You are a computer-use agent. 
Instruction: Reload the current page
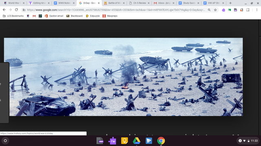[16, 10]
